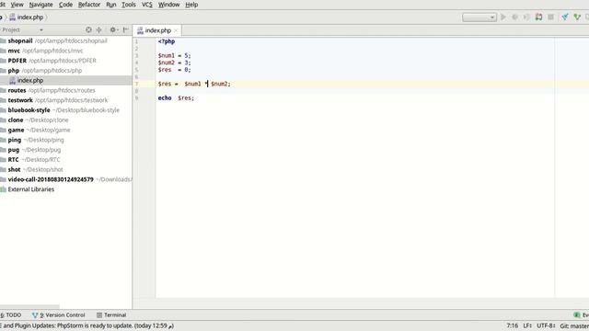Click $num2 on line 7
This screenshot has height=331, width=589.
[219, 84]
